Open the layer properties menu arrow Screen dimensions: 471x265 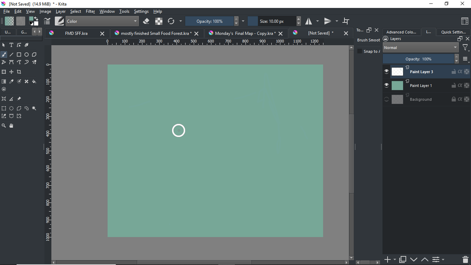(x=443, y=259)
